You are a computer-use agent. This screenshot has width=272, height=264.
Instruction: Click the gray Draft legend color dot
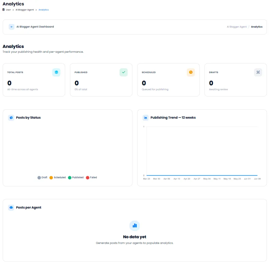click(39, 178)
